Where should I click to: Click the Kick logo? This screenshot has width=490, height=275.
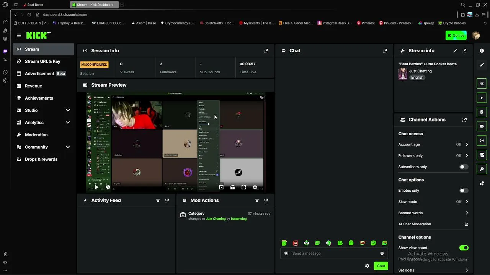point(38,36)
